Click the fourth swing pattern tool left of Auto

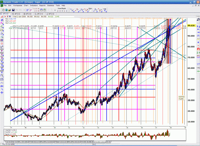86,10
